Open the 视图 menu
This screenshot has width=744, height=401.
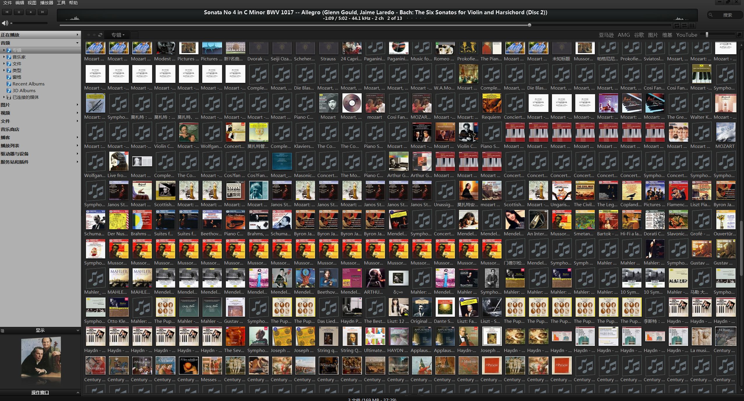(x=32, y=3)
